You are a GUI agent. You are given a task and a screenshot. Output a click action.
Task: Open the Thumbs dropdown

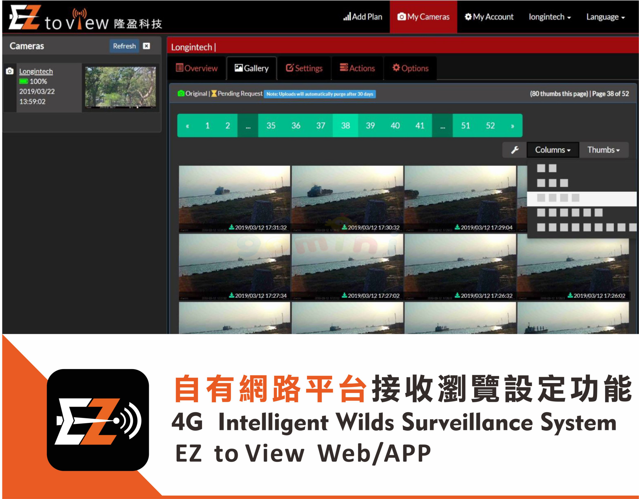tap(604, 150)
